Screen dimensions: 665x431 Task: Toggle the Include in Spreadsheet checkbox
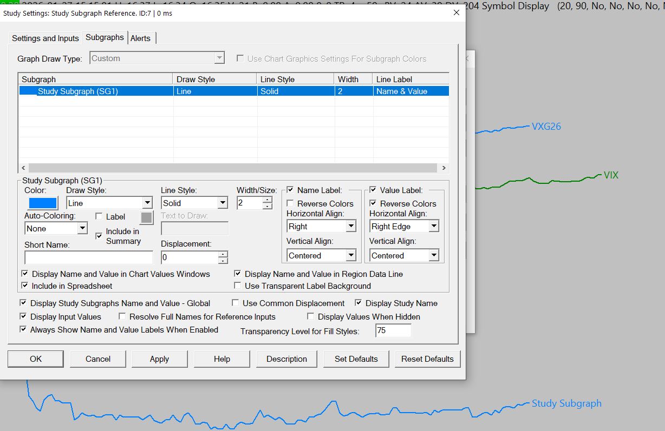24,286
